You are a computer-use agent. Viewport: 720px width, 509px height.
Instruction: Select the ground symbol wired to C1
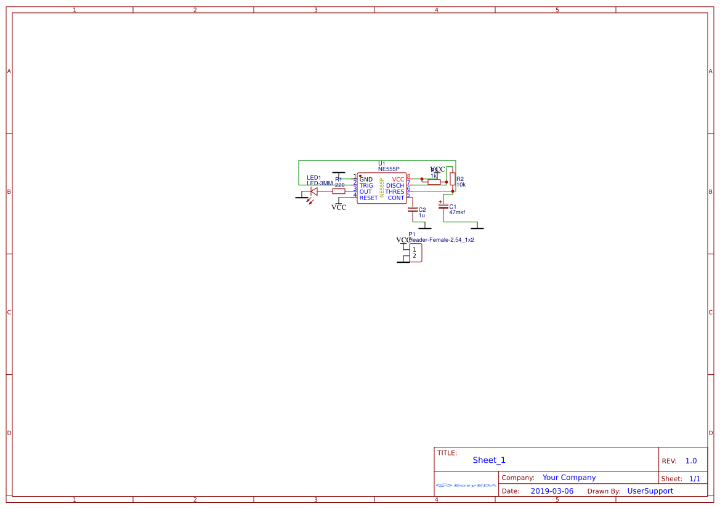[x=477, y=226]
